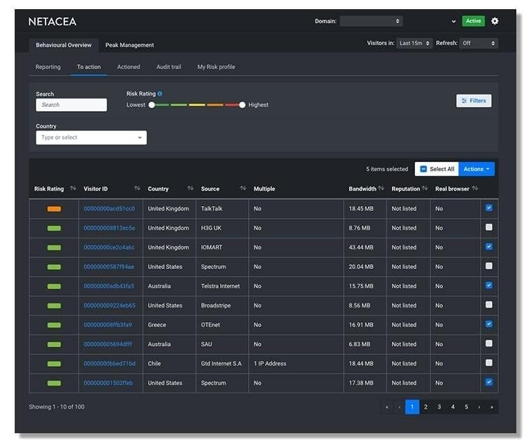The image size is (531, 443).
Task: Sort by the Country column arrows
Action: (x=190, y=188)
